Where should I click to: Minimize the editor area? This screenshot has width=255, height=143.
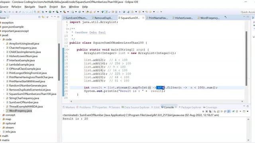click(244, 17)
